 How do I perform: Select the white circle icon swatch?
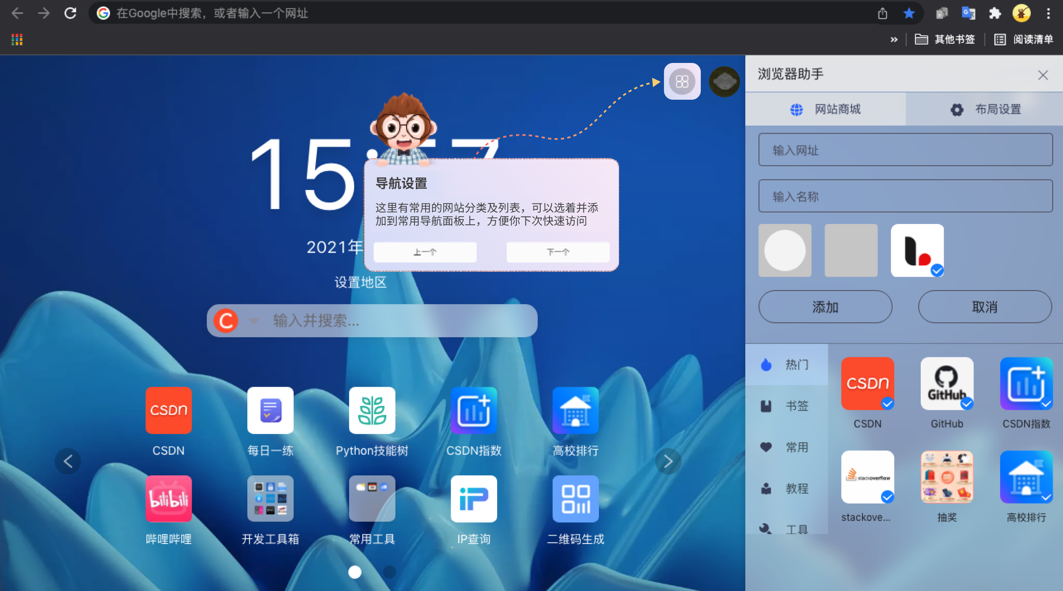[x=785, y=251]
